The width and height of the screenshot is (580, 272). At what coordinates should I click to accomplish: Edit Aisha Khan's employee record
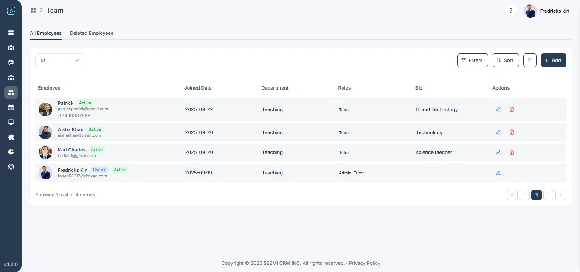point(498,132)
